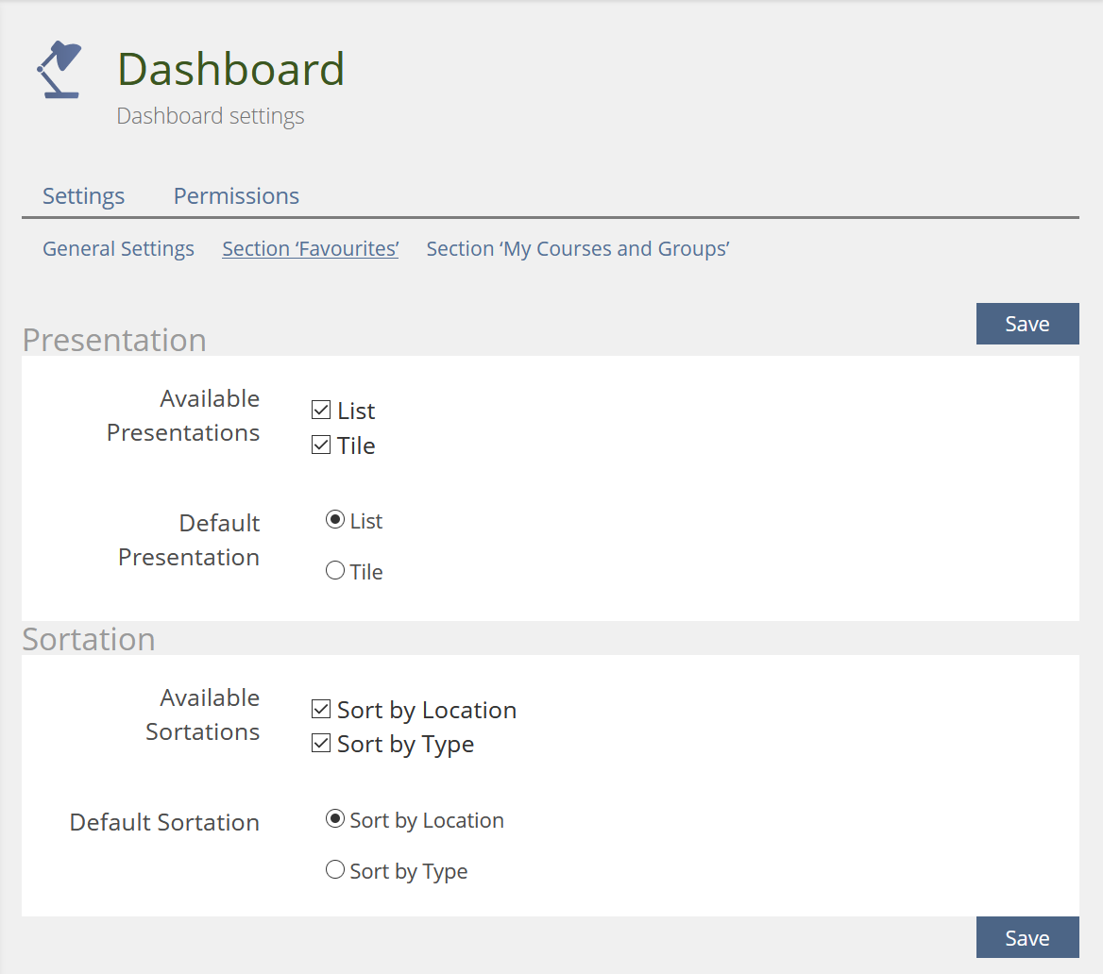This screenshot has height=974, width=1103.
Task: Switch to the Permissions tab
Action: 236,196
